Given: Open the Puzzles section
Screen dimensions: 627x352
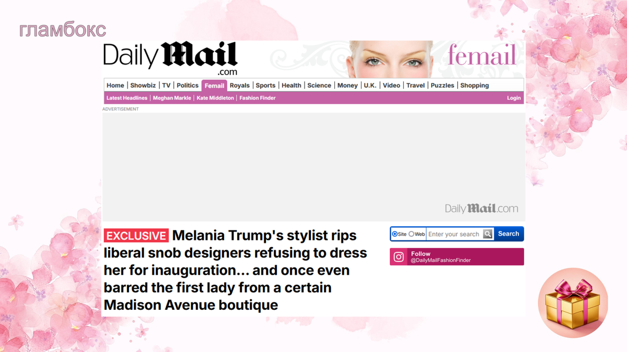Looking at the screenshot, I should coord(443,86).
